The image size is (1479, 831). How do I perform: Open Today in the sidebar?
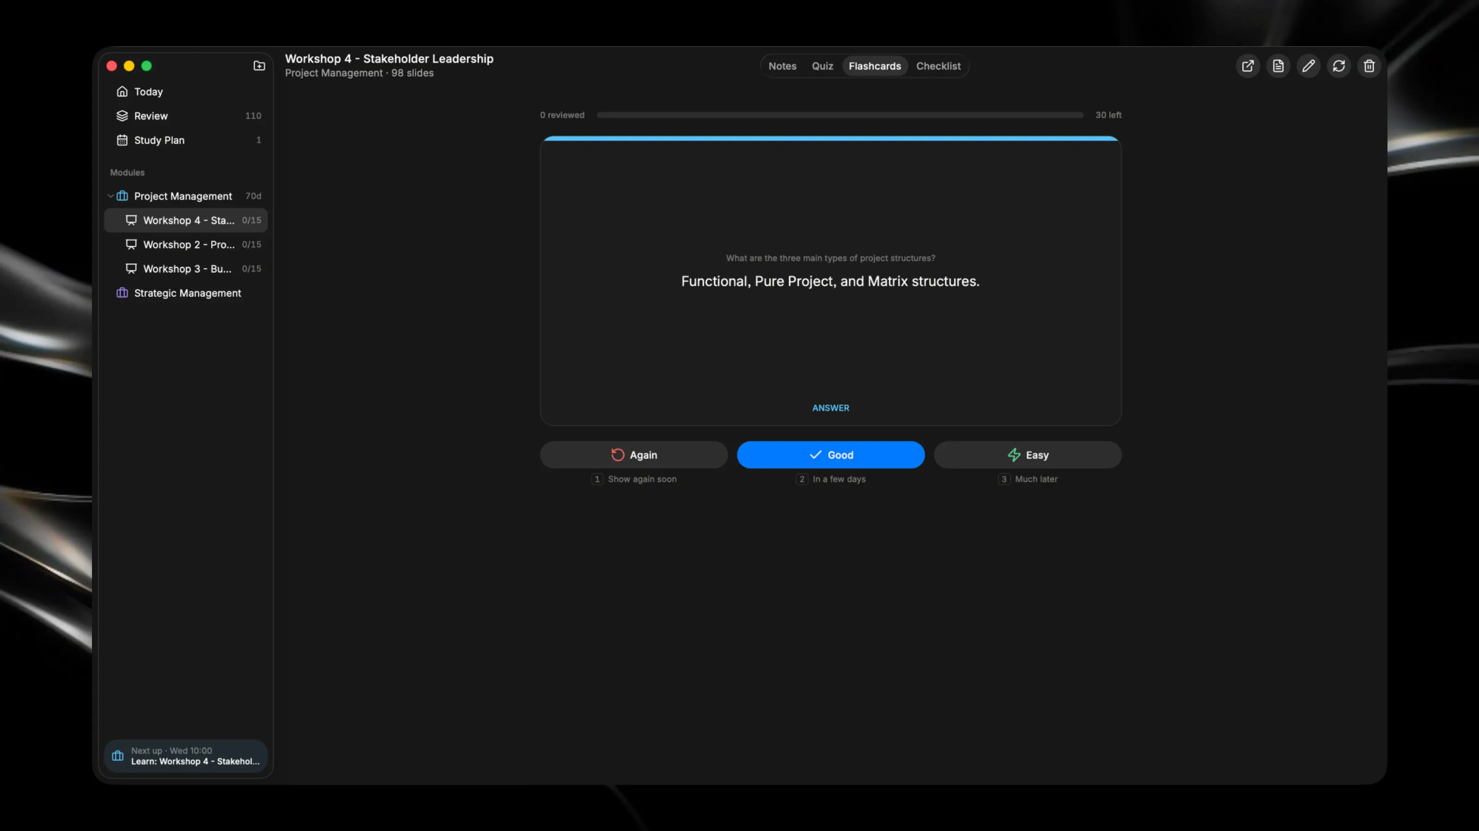click(x=185, y=91)
